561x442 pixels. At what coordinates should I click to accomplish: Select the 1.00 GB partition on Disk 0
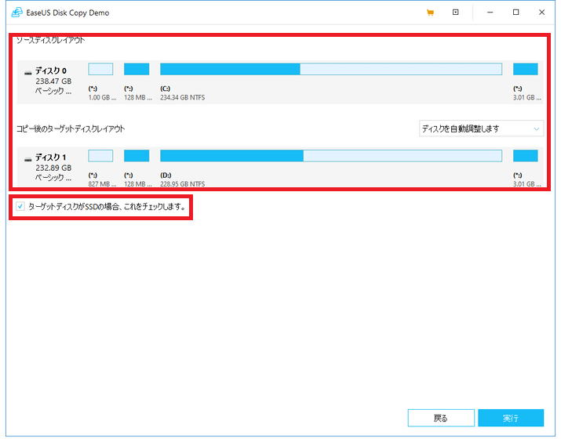tap(100, 69)
